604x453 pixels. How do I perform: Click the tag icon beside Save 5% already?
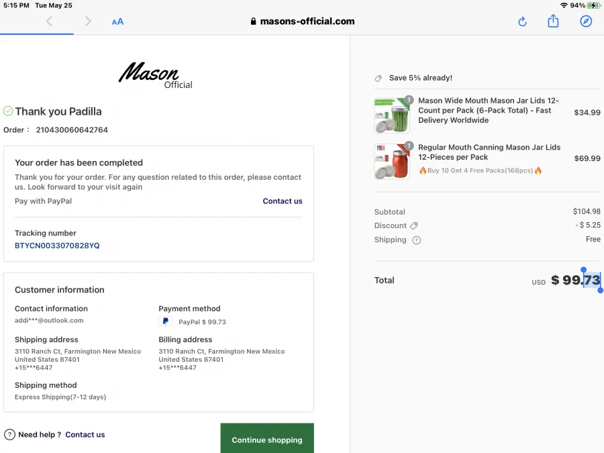(x=379, y=79)
